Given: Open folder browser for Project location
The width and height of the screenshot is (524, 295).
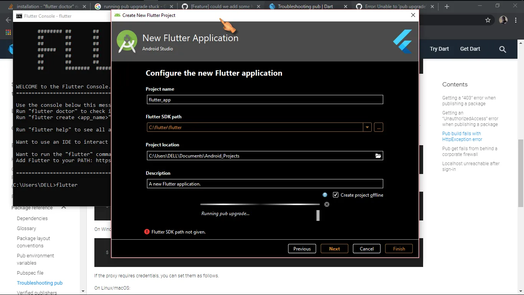Looking at the screenshot, I should 378,156.
